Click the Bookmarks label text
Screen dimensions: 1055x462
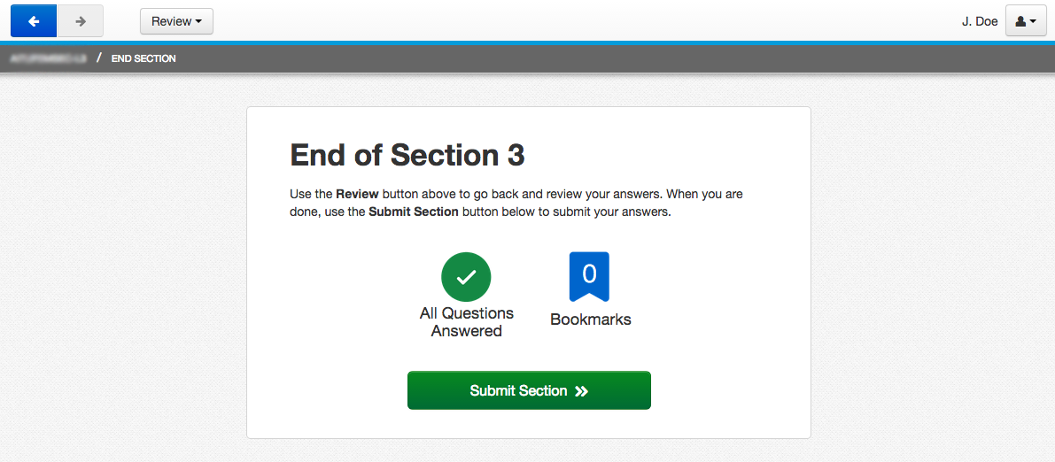click(591, 320)
